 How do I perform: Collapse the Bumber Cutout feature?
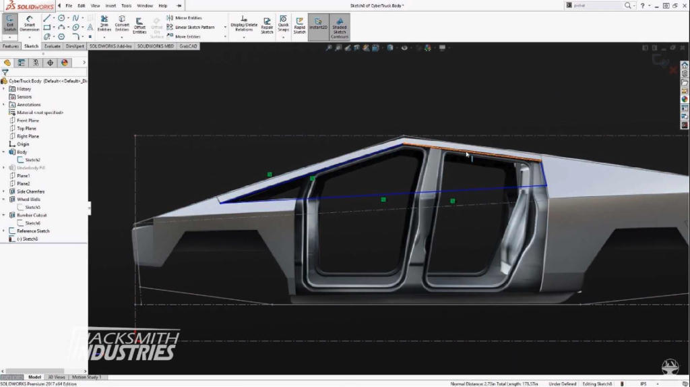point(4,215)
